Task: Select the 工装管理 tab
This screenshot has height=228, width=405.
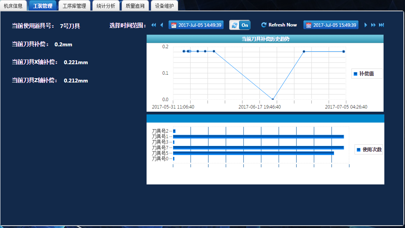Action: click(42, 6)
